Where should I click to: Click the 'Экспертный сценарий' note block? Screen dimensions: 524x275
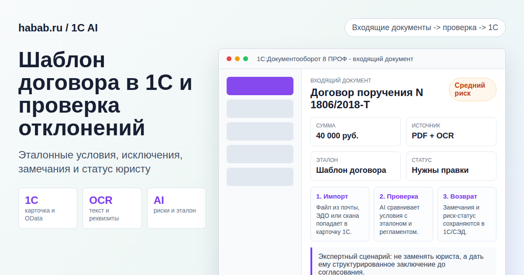click(403, 261)
